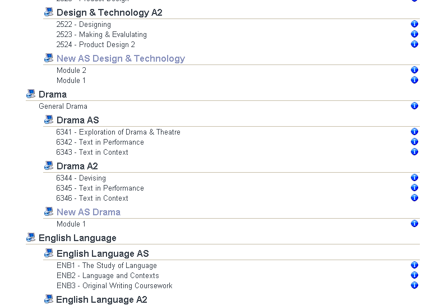Open the New AS Drama link

click(89, 212)
